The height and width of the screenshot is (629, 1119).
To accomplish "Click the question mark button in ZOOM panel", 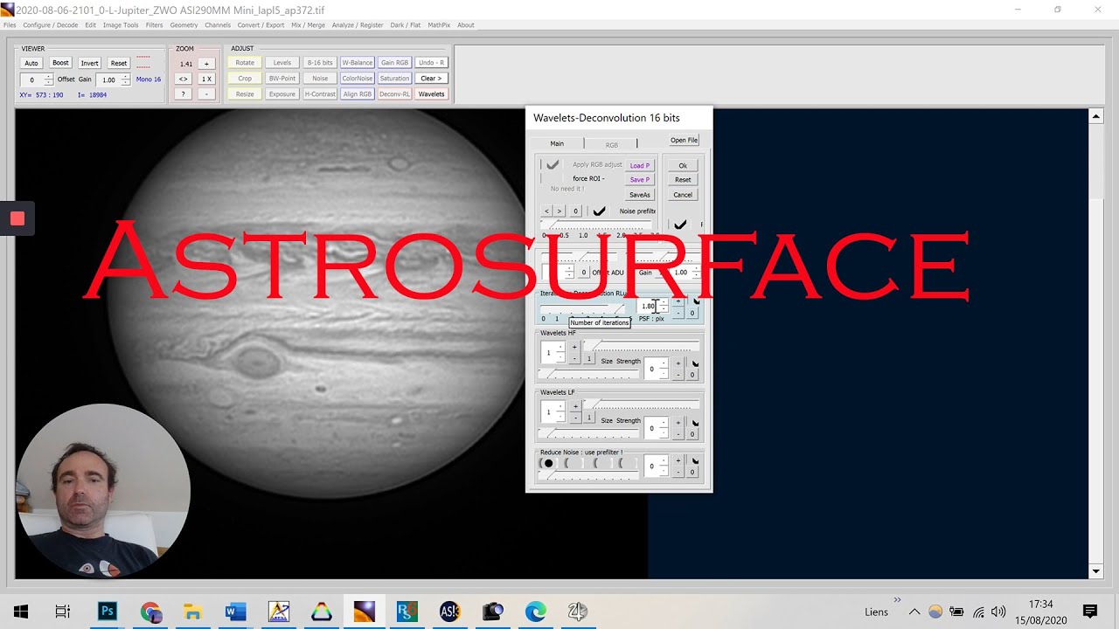I will 184,93.
